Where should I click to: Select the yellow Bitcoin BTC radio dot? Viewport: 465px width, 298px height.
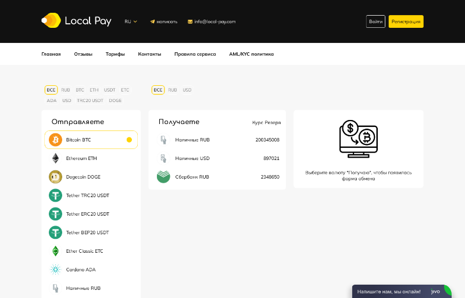pos(129,140)
